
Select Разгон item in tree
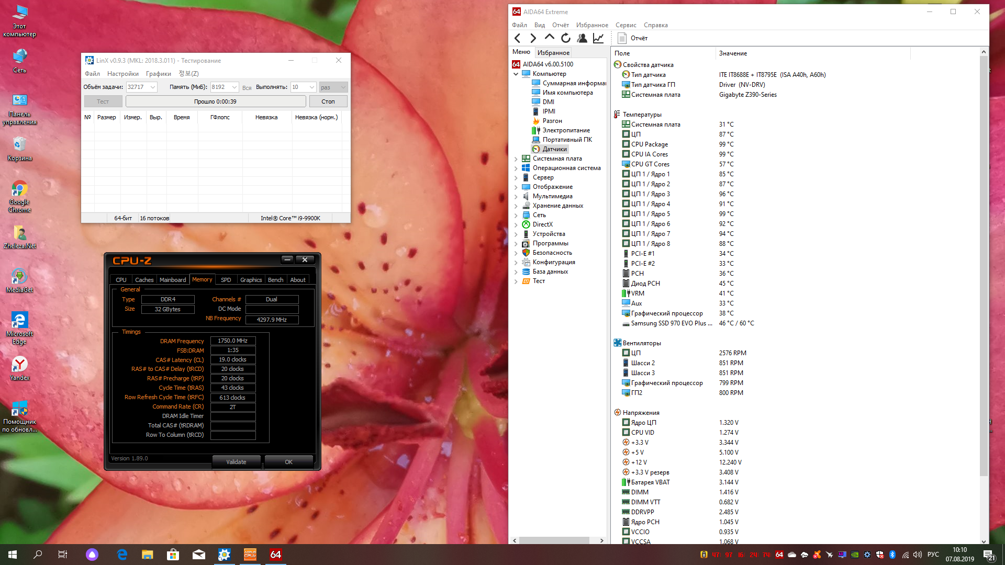point(552,121)
